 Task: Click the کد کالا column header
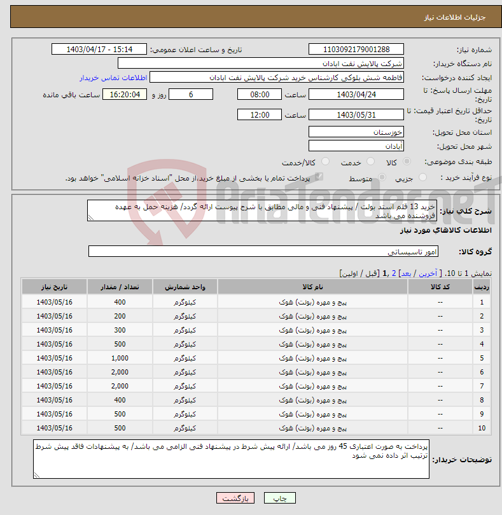(x=440, y=287)
